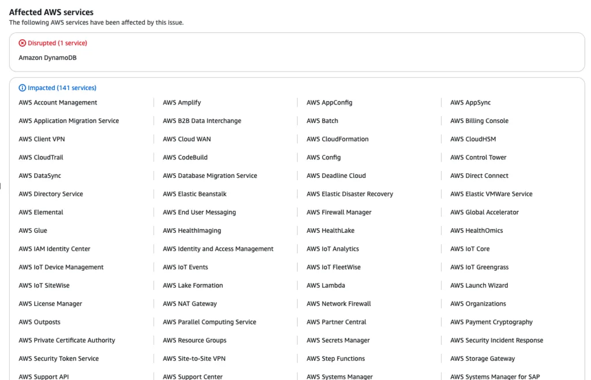Choose AWS Direct Connect from the list
This screenshot has width=591, height=380.
click(479, 176)
